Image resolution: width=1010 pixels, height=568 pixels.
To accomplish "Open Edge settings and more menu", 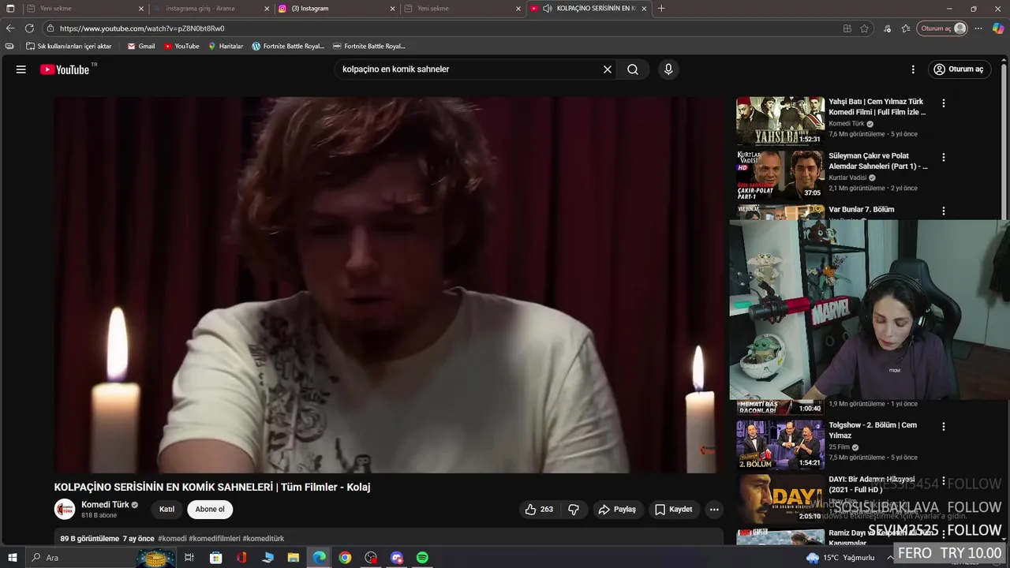I will coord(978,28).
